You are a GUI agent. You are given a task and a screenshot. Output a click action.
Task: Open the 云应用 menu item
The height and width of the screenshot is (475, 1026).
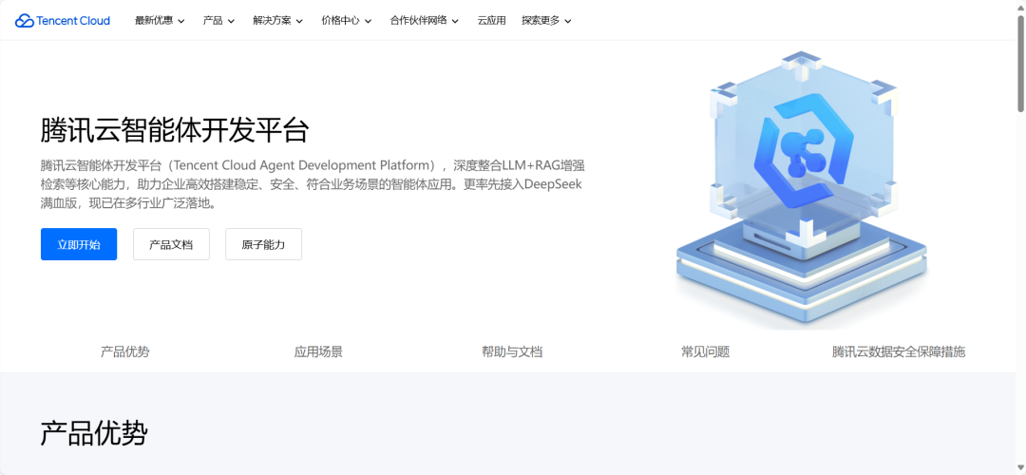coord(491,20)
